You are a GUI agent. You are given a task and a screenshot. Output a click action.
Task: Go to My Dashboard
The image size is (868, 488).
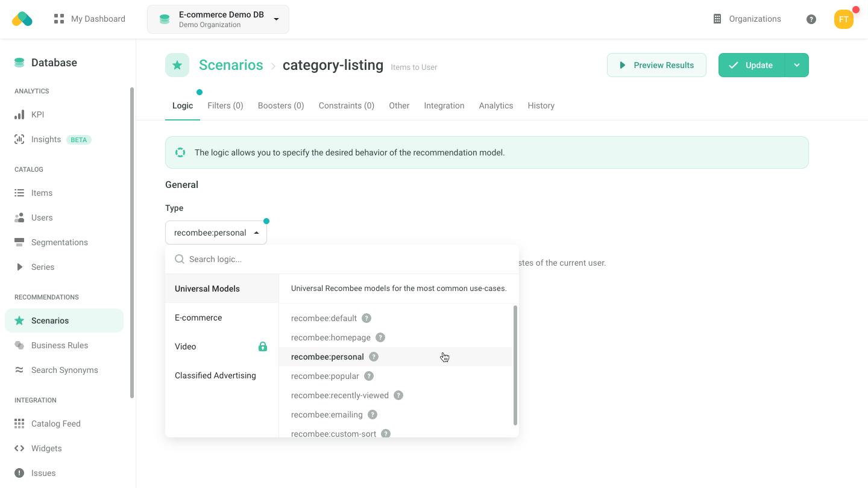[90, 19]
